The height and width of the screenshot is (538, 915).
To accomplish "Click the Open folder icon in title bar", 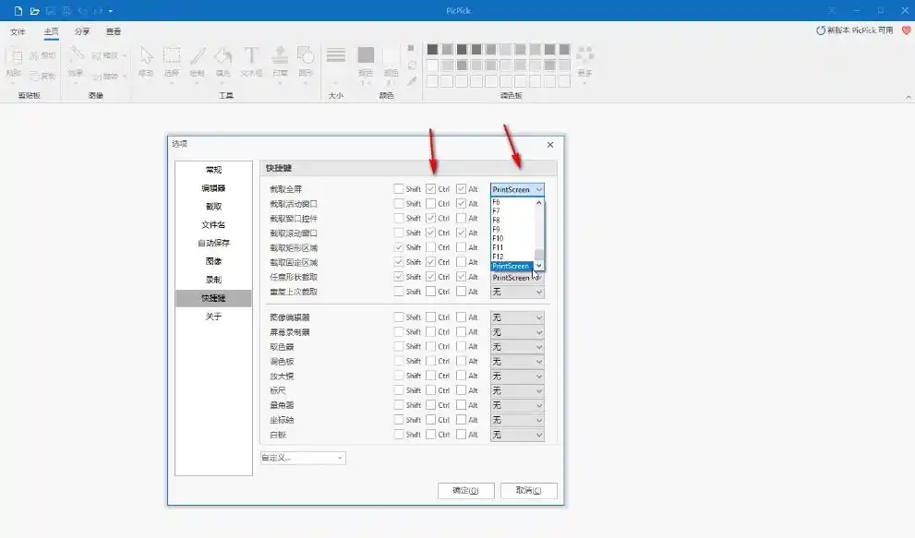I will [x=34, y=11].
